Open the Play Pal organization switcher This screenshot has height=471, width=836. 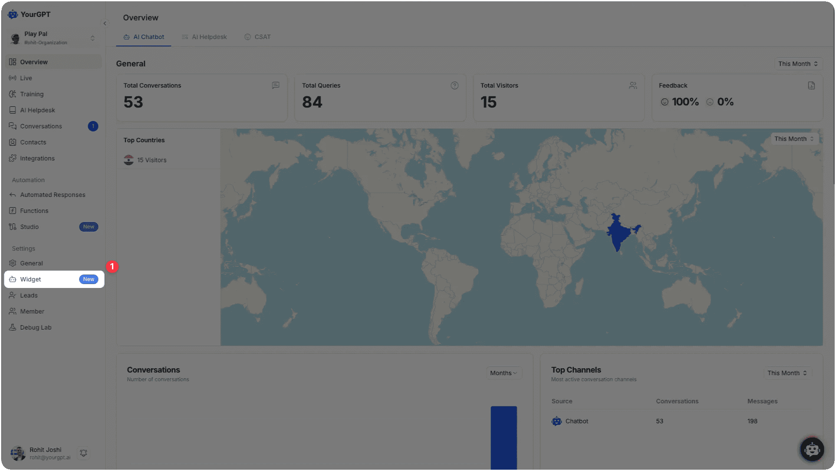tap(53, 38)
